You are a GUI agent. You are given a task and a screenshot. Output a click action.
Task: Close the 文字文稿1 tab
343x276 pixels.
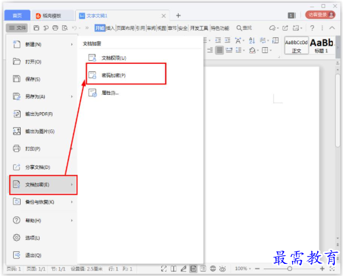pos(163,16)
